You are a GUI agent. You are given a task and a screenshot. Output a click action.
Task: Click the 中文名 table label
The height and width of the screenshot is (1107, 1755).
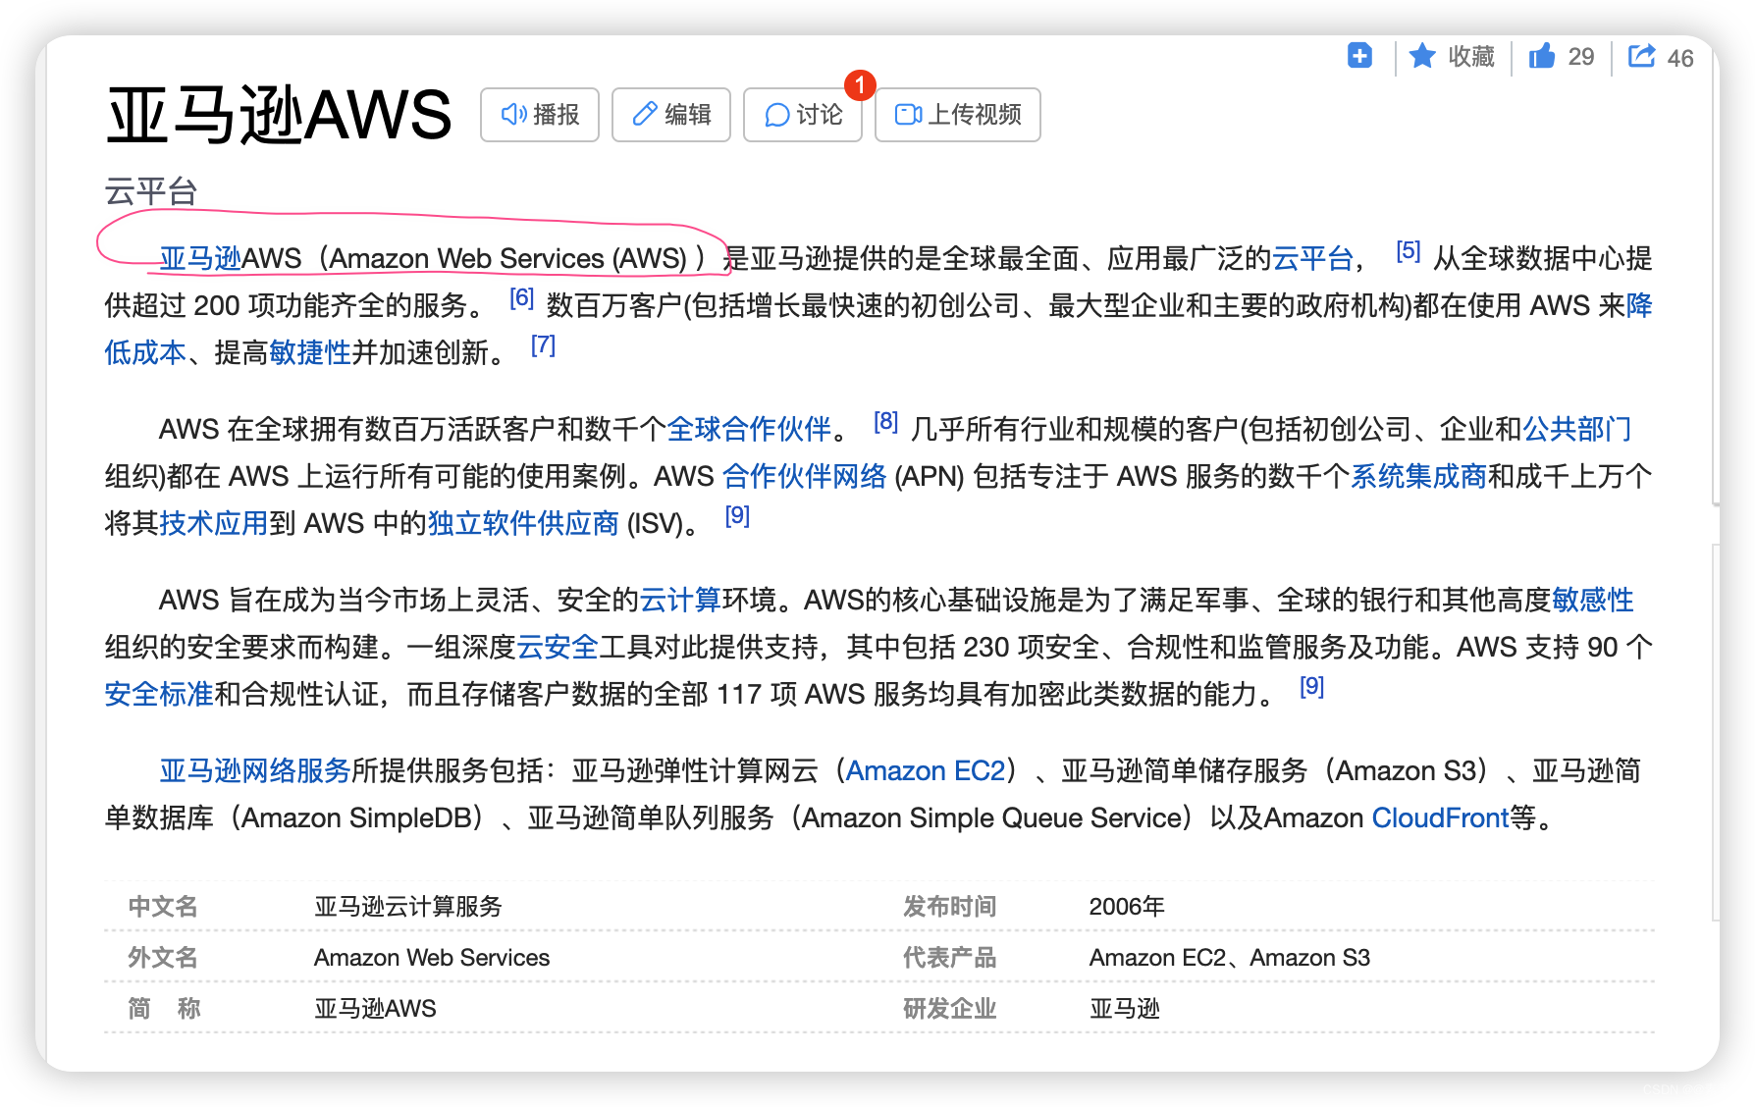coord(163,906)
